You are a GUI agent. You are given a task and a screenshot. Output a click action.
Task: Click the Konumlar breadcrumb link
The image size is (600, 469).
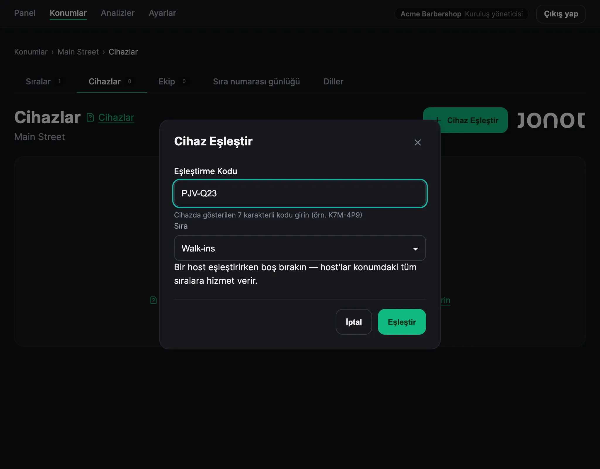point(31,52)
